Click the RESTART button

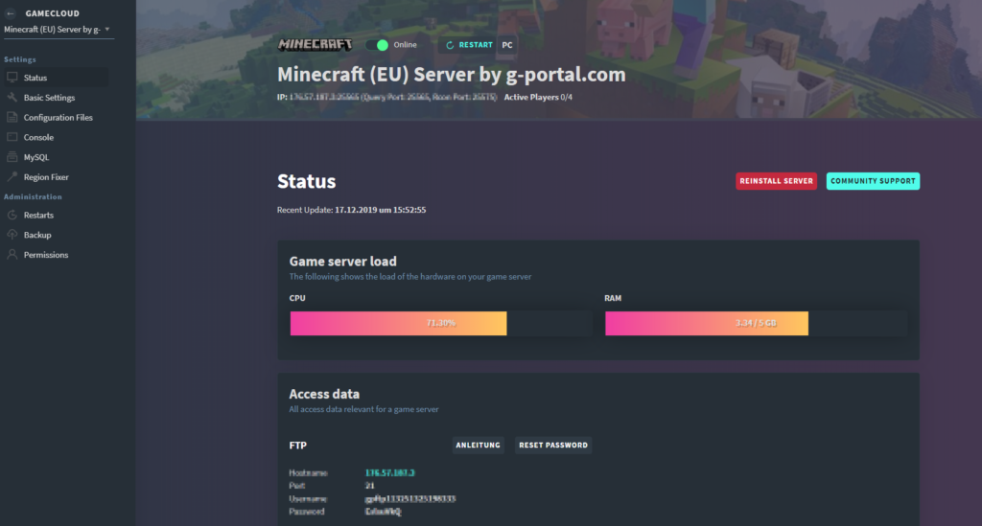tap(469, 45)
